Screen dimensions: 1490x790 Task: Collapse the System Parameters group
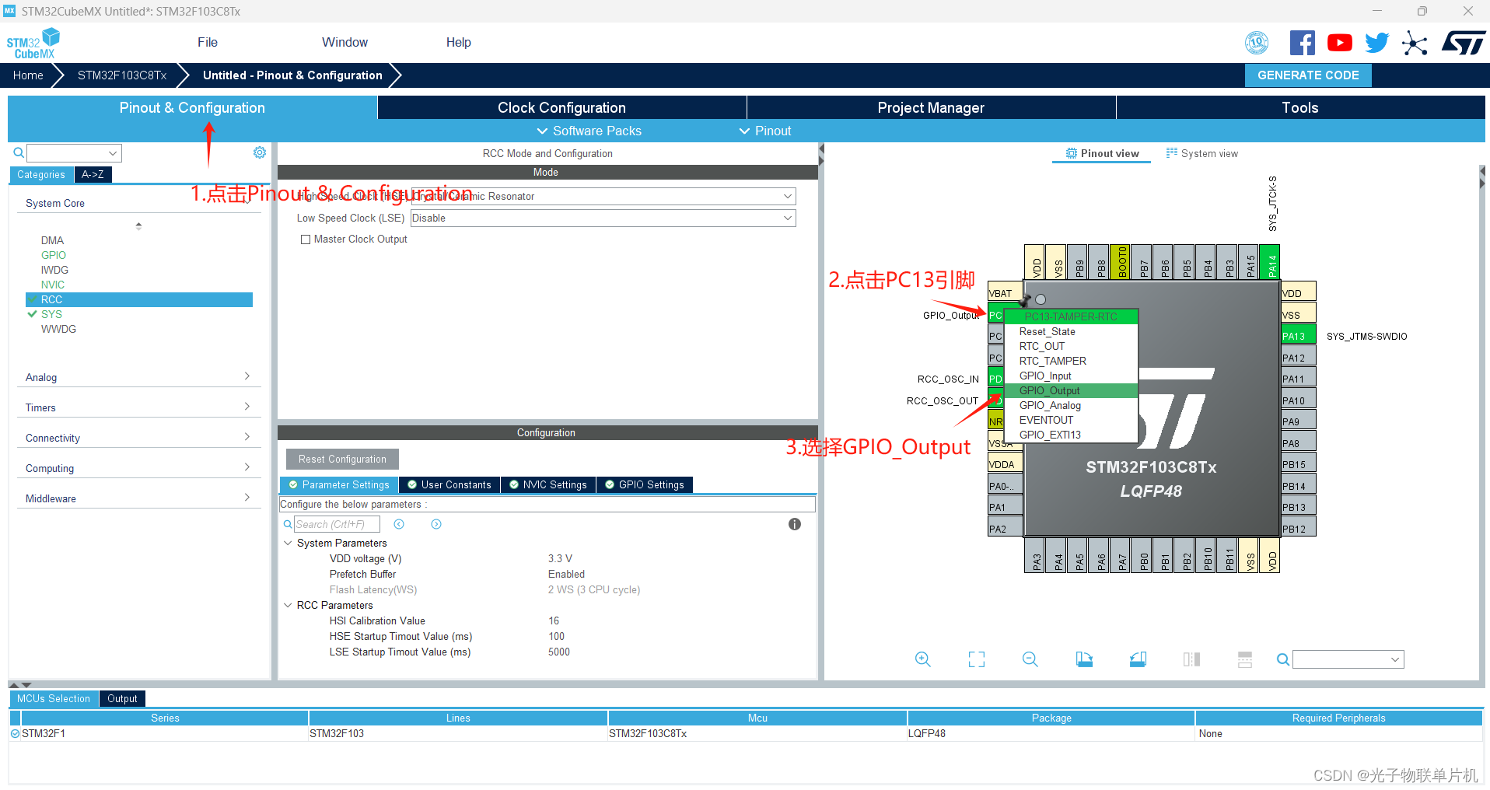click(288, 543)
